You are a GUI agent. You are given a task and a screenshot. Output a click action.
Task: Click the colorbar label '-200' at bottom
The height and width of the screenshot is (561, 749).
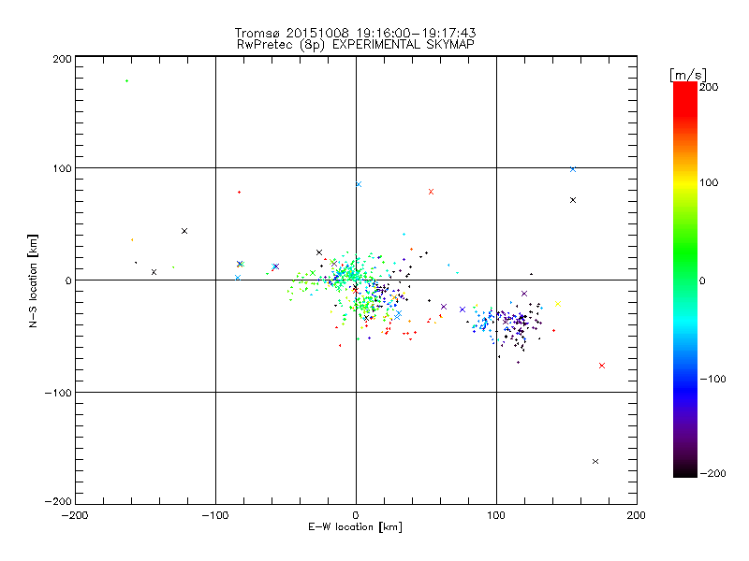tap(712, 473)
